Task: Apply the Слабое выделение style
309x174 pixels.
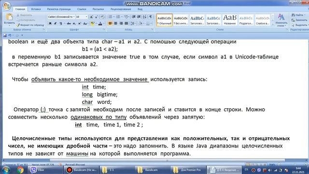Action: (263, 20)
